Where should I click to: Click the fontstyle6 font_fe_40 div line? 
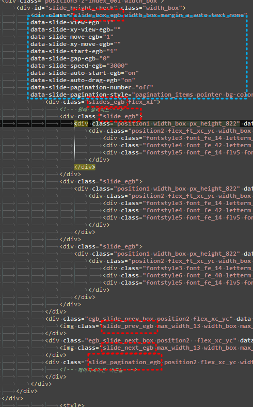[178, 275]
